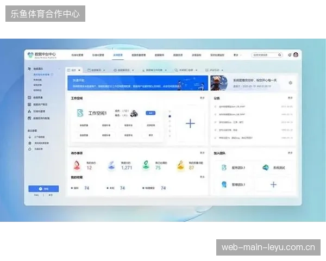Click the 1,271 count value
The height and width of the screenshot is (261, 326).
[x=127, y=168]
